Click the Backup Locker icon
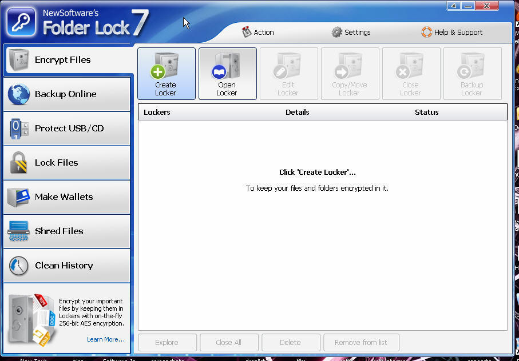Image resolution: width=519 pixels, height=361 pixels. (x=472, y=73)
